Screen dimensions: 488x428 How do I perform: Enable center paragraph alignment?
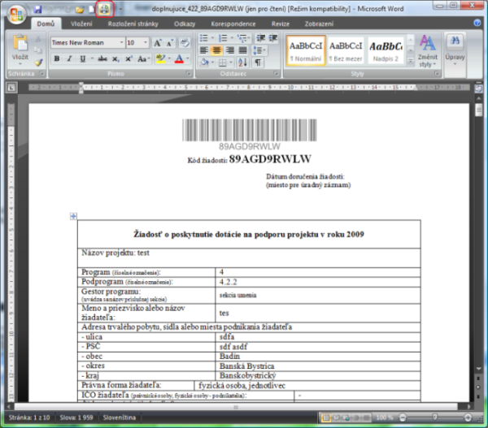217,50
